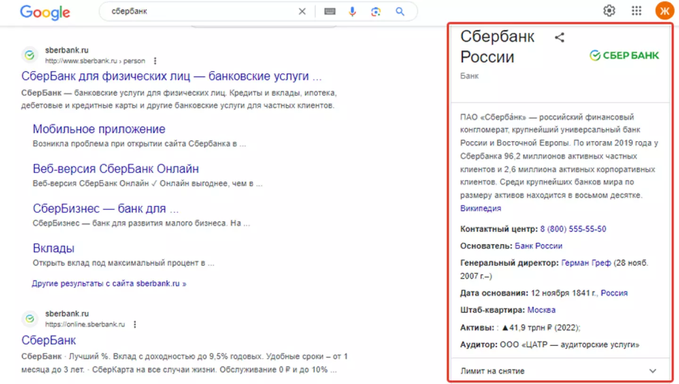Open Герман Греф link

[x=586, y=263]
